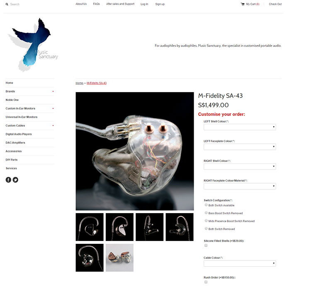Click the search magnifier icon
The width and height of the screenshot is (311, 287).
(x=7, y=4)
